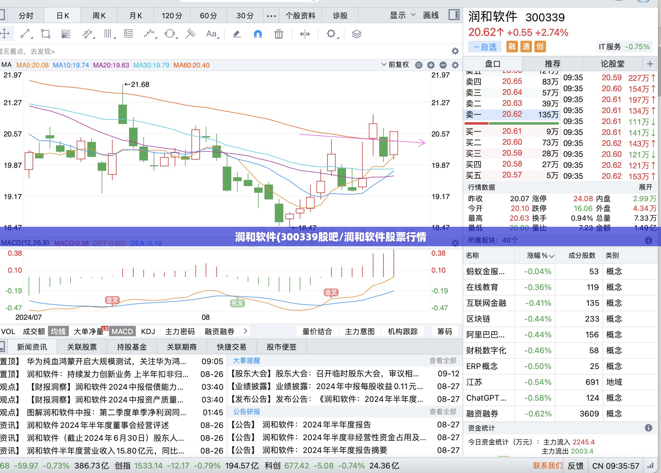Open the 显示 dropdown menu
Screen dimensions: 661x473
point(402,15)
